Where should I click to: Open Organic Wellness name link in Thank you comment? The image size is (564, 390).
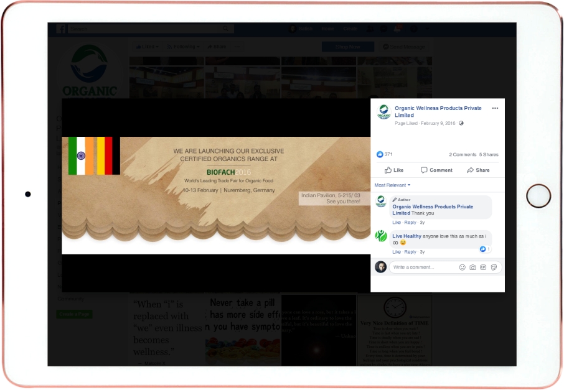pyautogui.click(x=433, y=210)
